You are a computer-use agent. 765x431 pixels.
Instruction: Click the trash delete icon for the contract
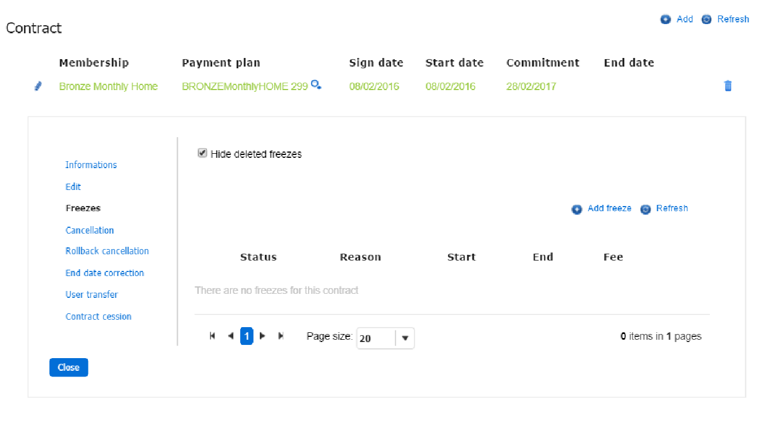(728, 86)
